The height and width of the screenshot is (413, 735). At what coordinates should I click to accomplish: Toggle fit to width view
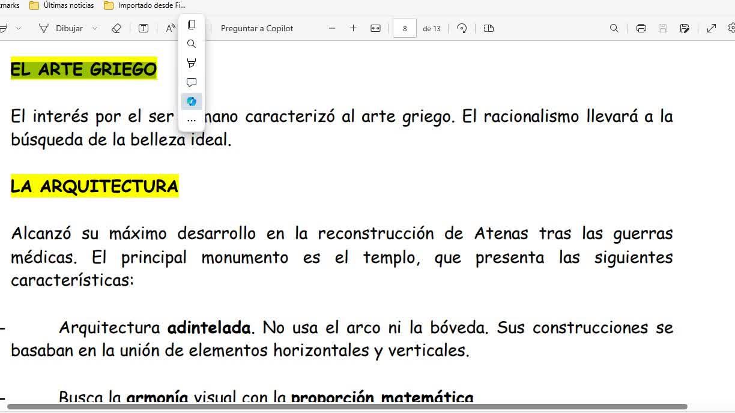coord(375,28)
